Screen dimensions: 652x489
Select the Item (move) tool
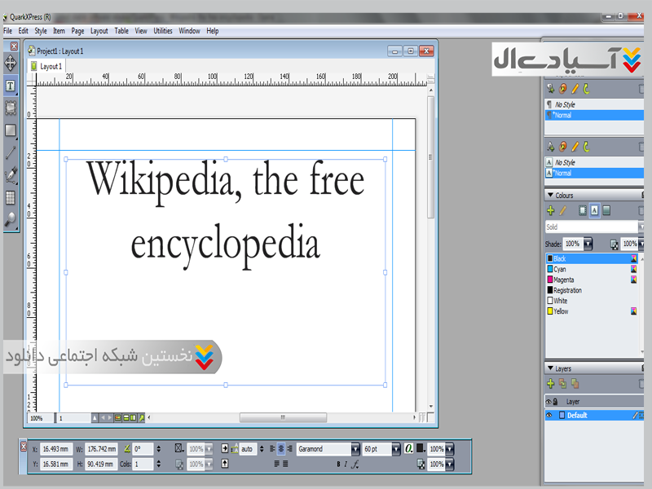coord(11,63)
